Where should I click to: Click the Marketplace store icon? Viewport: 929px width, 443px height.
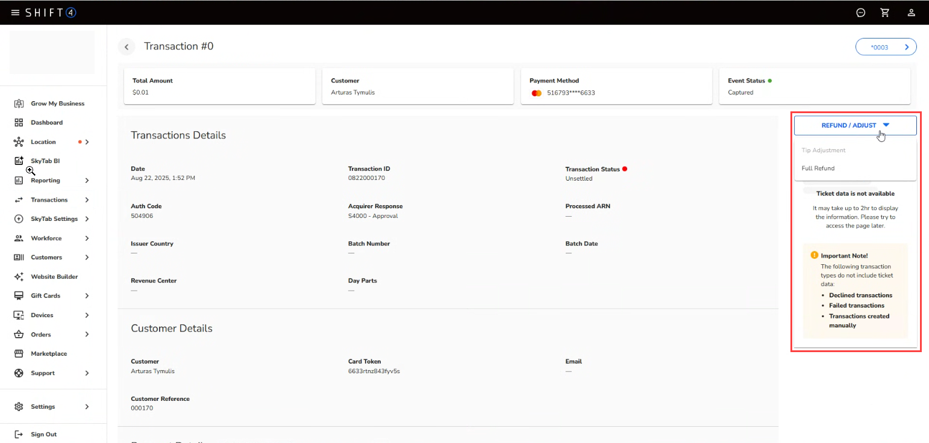click(19, 354)
